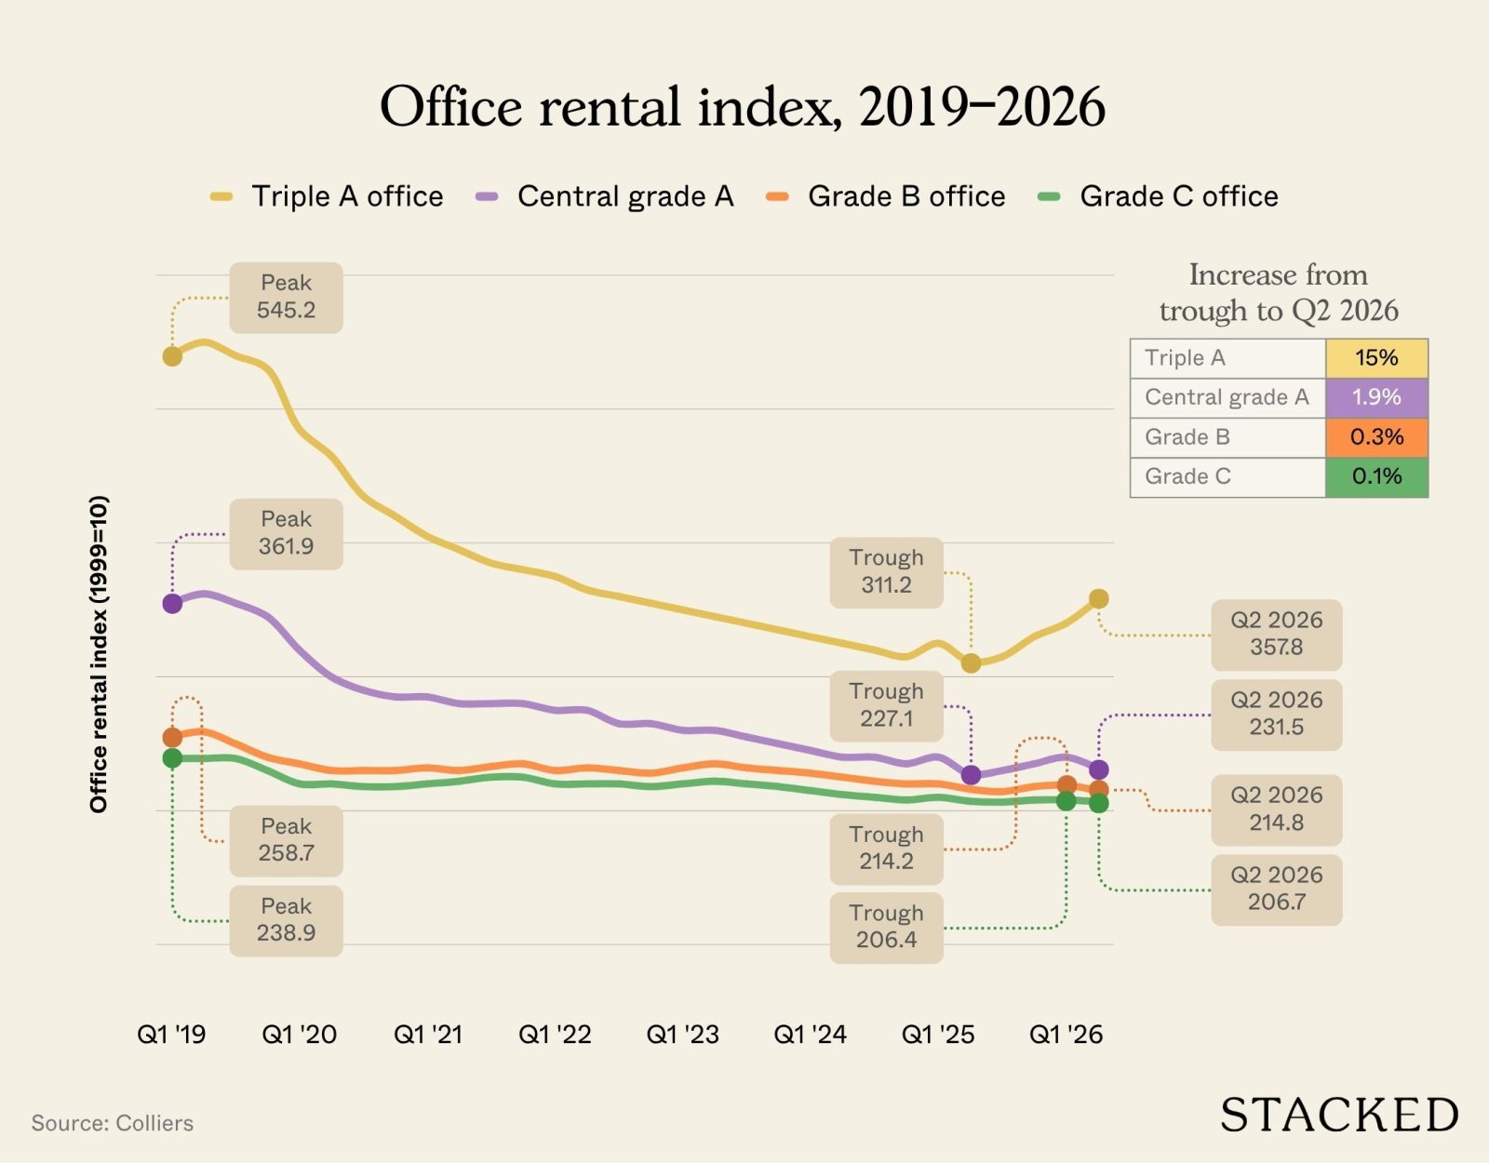Click the yellow Q2 2026 end data point
1489x1163 pixels.
[1098, 599]
